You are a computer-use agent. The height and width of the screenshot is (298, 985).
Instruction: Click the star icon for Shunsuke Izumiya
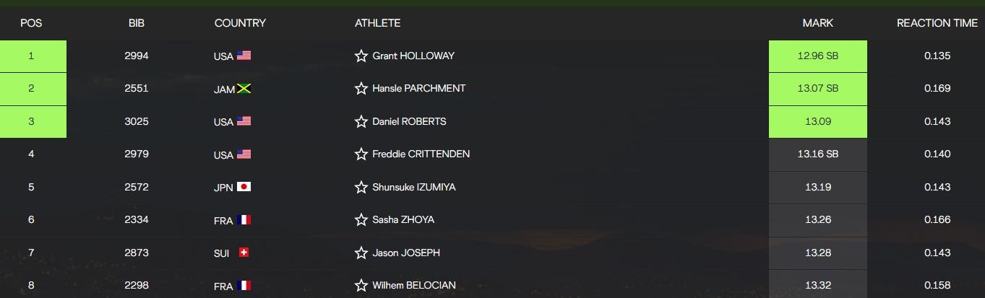361,188
